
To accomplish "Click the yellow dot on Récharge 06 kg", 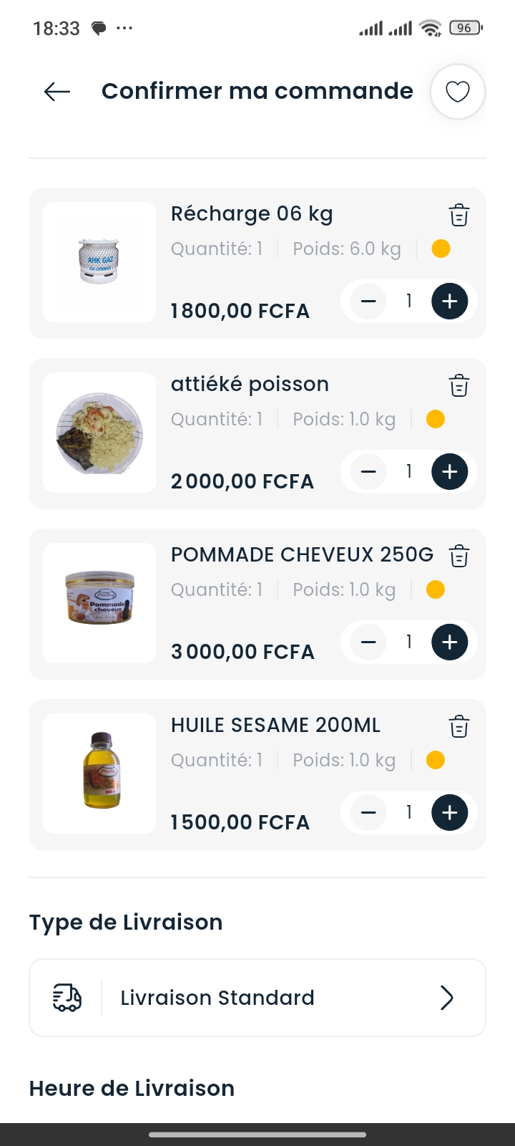I will [x=441, y=249].
